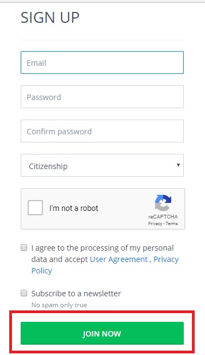Tick the personal data agreement checkbox

click(24, 247)
